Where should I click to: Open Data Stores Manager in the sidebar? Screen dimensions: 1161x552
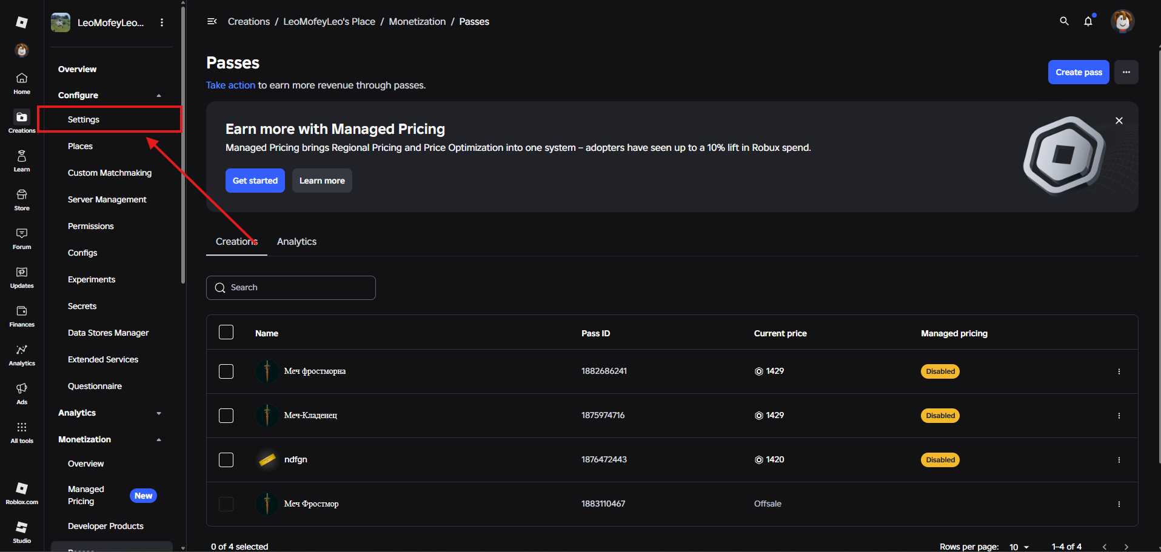pos(110,333)
